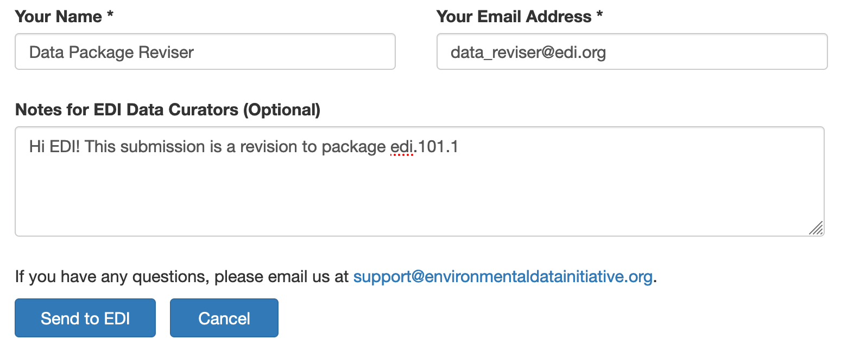Image resolution: width=847 pixels, height=352 pixels.
Task: Click inside the Notes for EDI Data Curators textarea
Action: coord(420,181)
